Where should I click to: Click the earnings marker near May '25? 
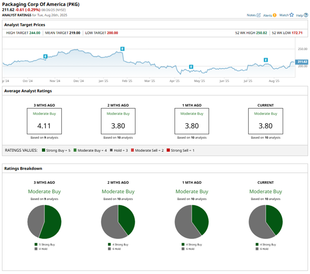[x=191, y=67]
